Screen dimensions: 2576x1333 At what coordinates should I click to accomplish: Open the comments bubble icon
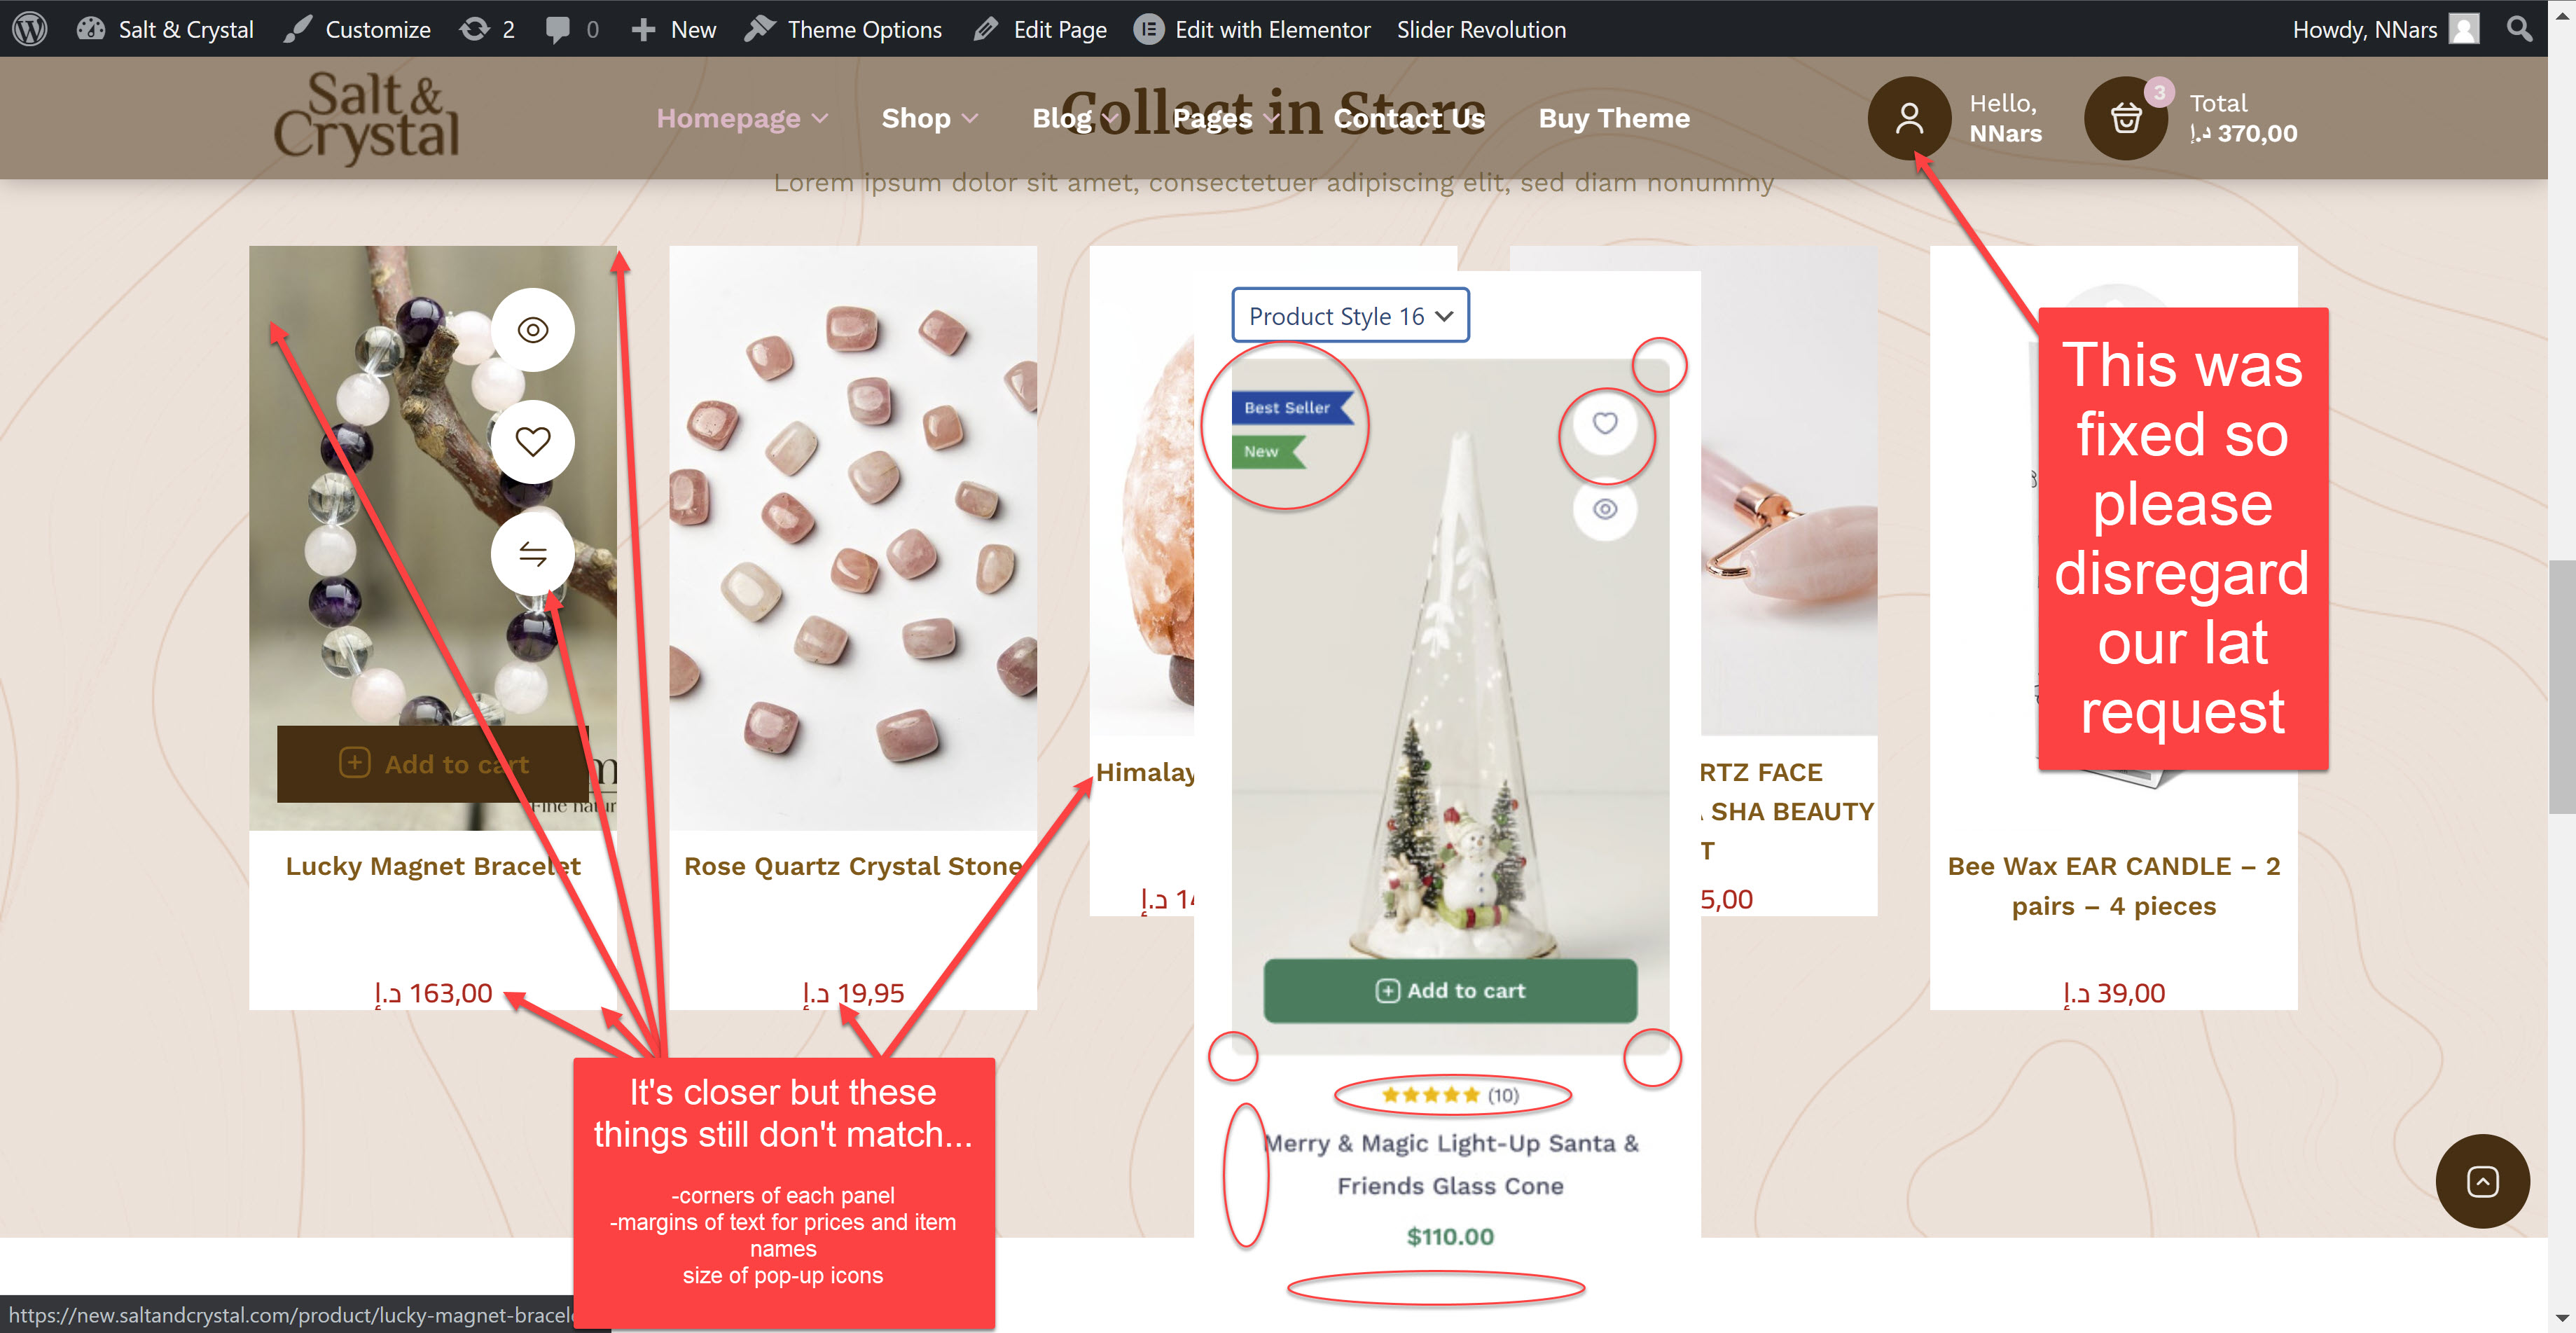[558, 29]
